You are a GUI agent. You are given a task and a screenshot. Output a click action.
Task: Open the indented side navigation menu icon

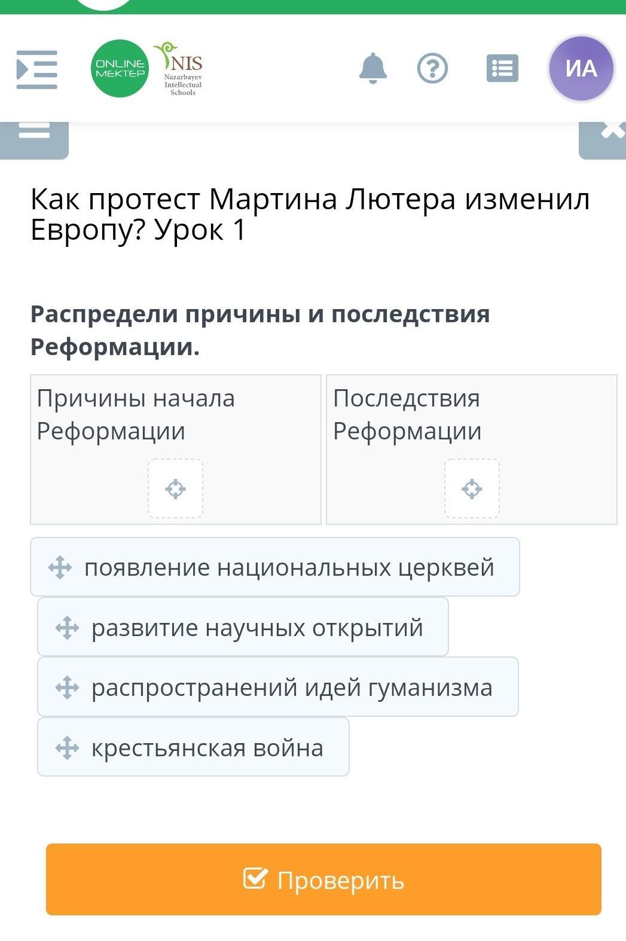37,69
